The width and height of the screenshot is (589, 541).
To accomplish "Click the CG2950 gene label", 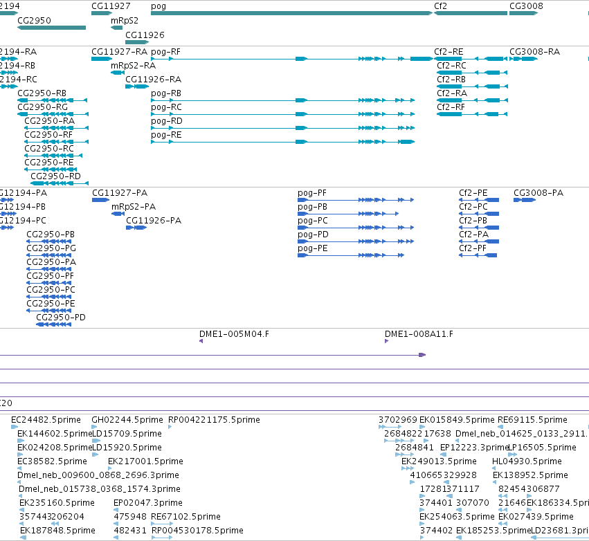I will (x=34, y=20).
